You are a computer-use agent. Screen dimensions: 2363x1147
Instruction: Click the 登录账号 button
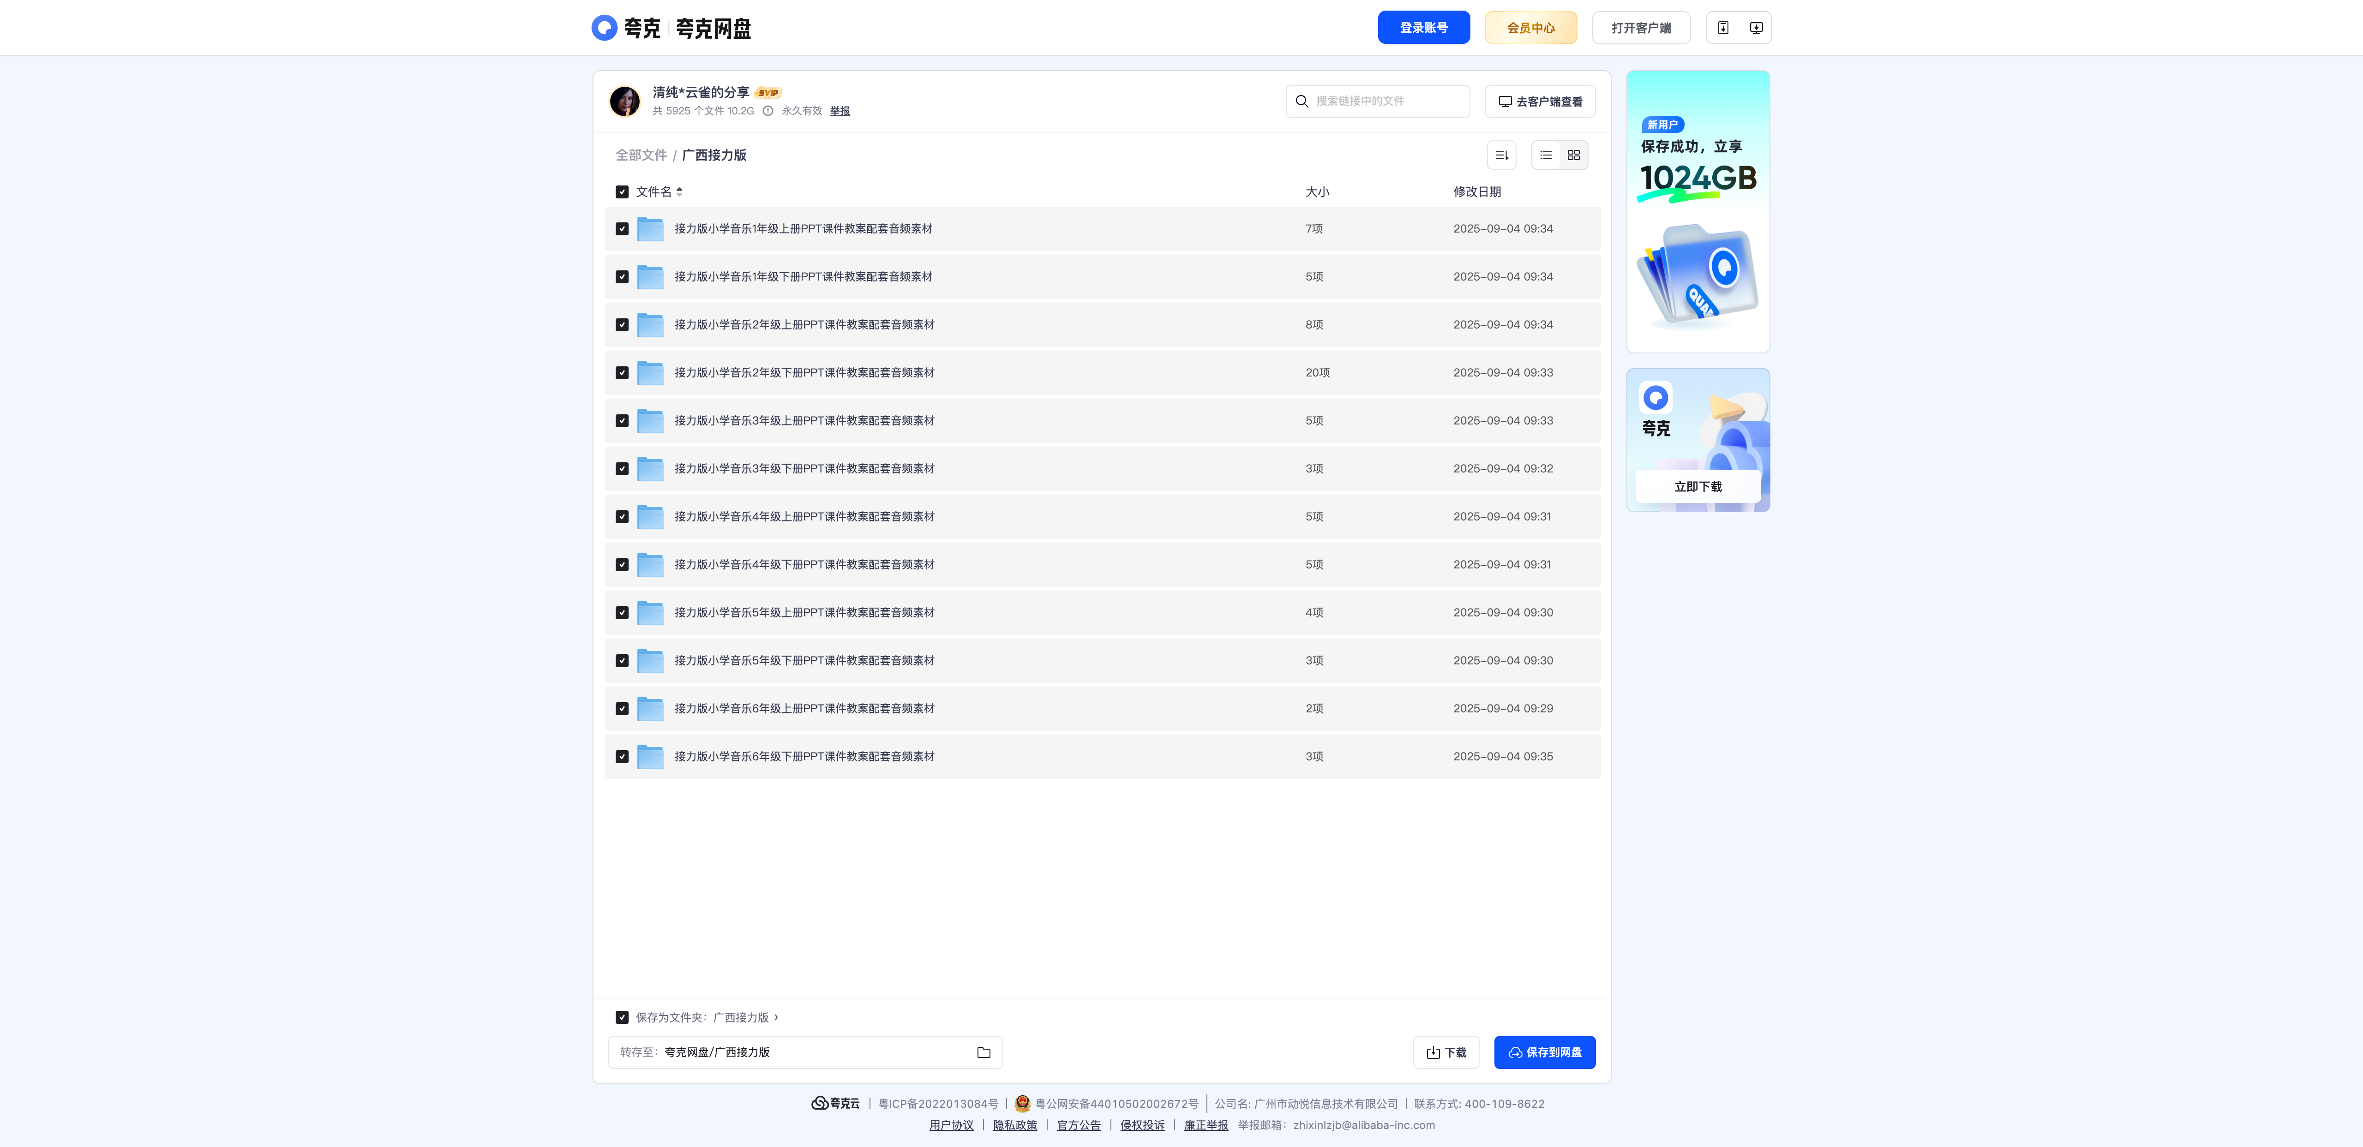pos(1424,28)
